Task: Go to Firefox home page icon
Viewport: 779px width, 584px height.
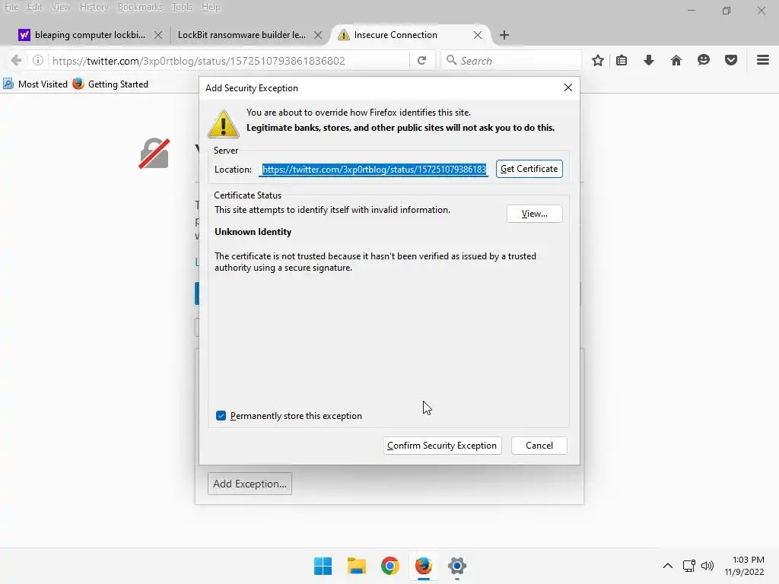Action: coord(676,61)
